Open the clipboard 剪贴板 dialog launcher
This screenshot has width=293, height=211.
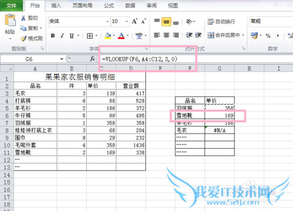(42, 49)
